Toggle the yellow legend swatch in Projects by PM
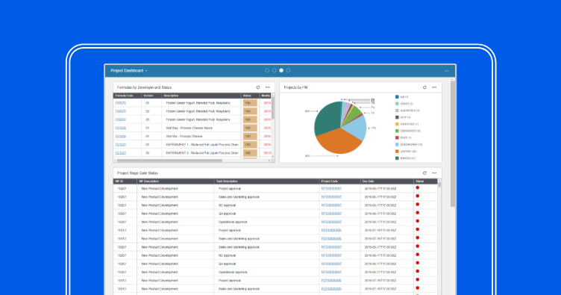The width and height of the screenshot is (561, 295). click(397, 124)
